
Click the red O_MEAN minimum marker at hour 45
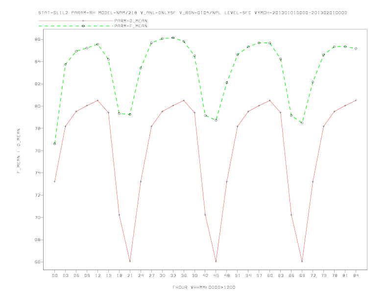[216, 261]
